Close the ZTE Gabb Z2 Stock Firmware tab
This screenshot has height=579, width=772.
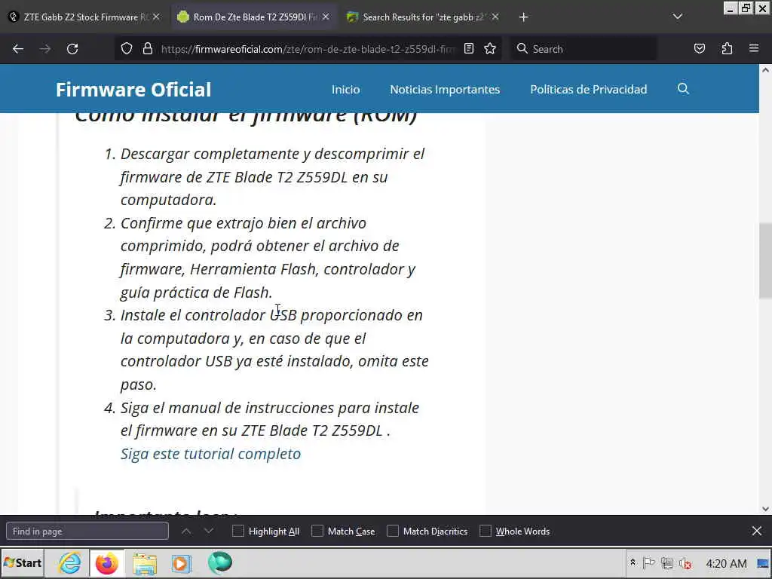(156, 17)
